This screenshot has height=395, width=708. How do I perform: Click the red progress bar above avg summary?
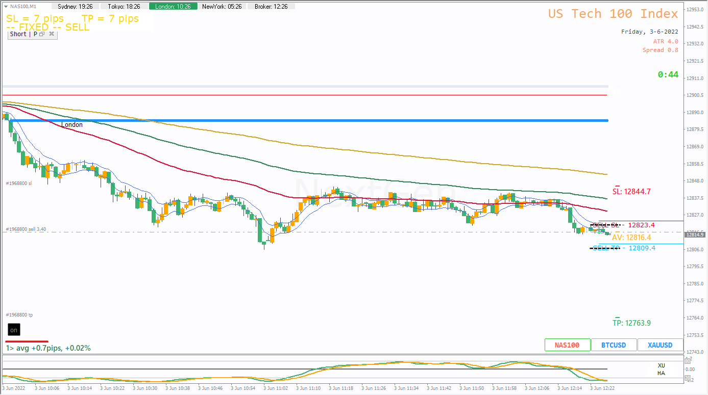pos(27,341)
